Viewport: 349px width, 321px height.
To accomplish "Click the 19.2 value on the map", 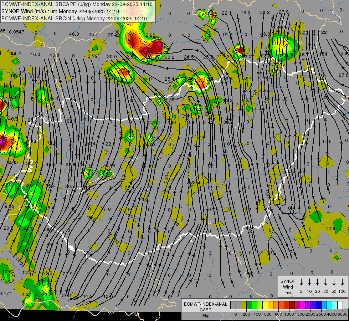I will click(227, 35).
